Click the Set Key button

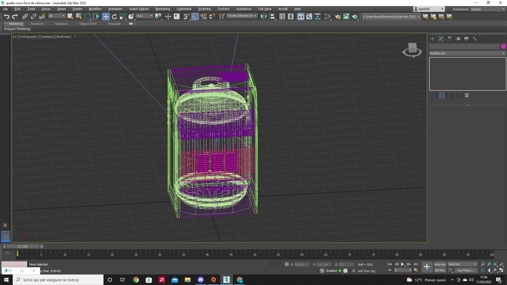440,270
